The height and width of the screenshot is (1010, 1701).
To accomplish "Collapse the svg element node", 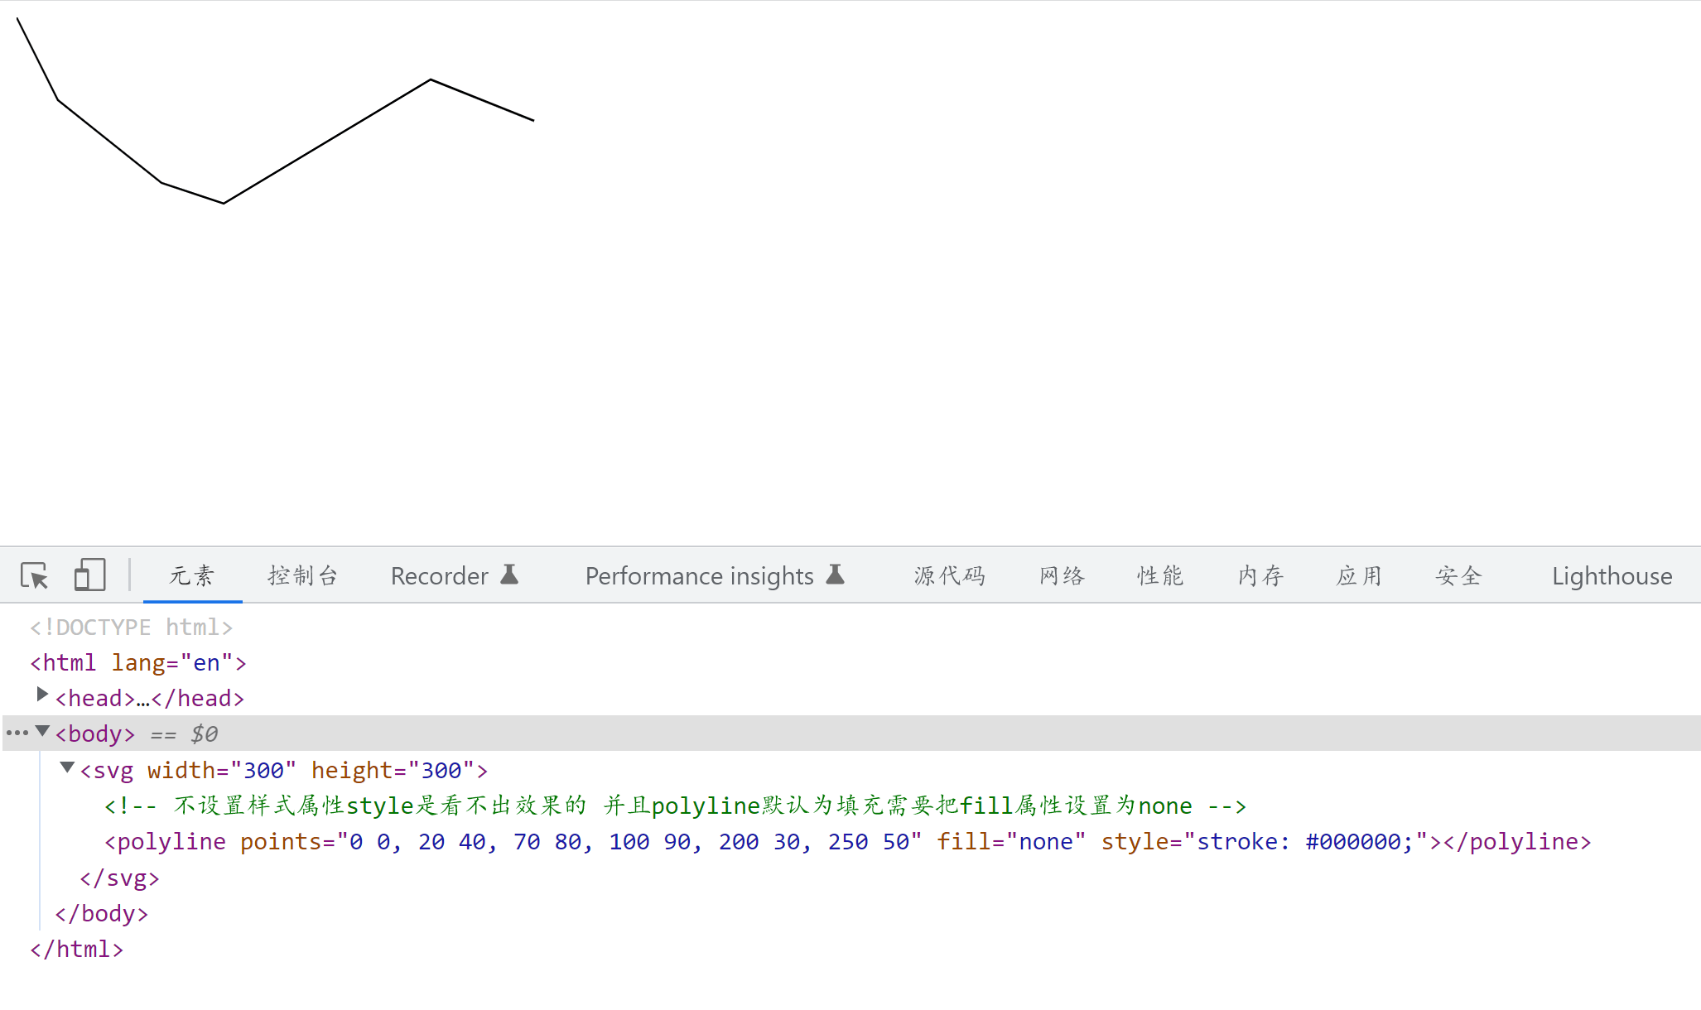I will click(x=68, y=767).
